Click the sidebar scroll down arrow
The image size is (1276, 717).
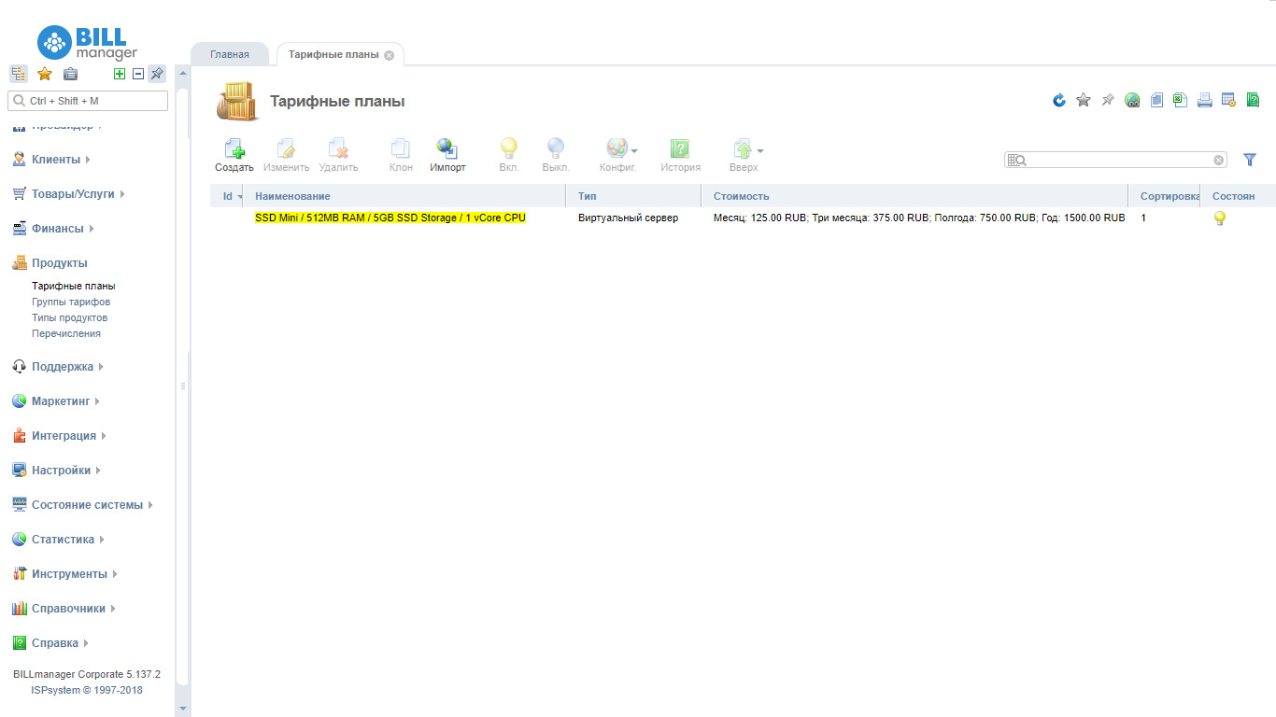[183, 709]
